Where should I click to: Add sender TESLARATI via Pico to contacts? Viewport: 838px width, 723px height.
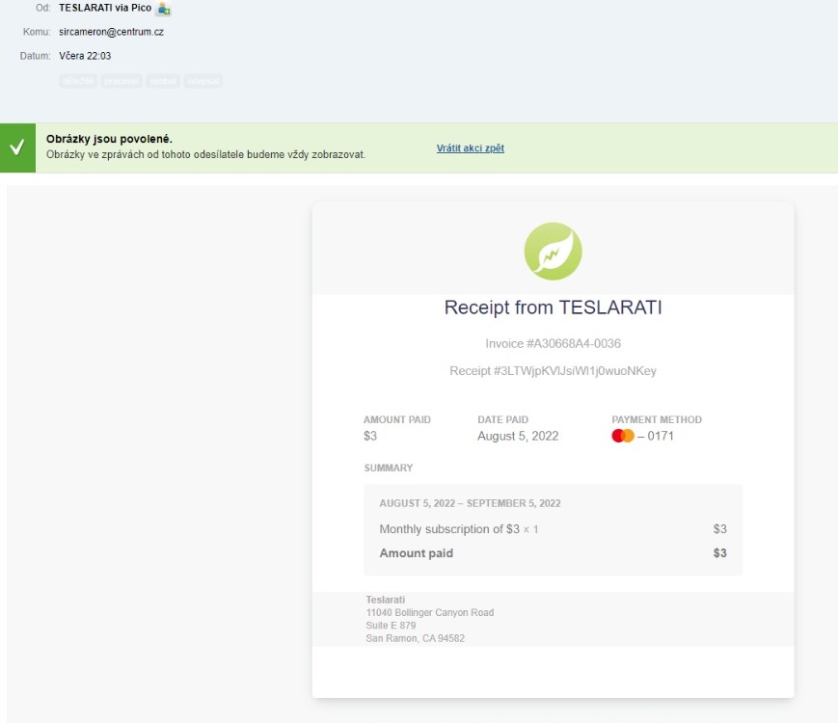tap(164, 9)
